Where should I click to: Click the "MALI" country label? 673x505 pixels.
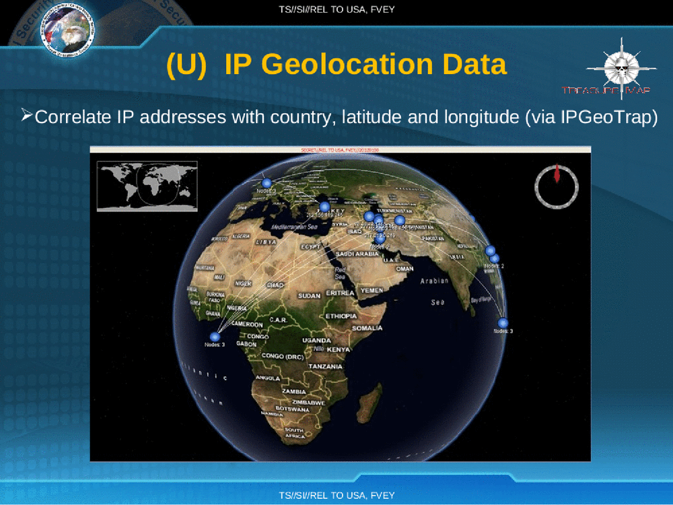[x=219, y=277]
